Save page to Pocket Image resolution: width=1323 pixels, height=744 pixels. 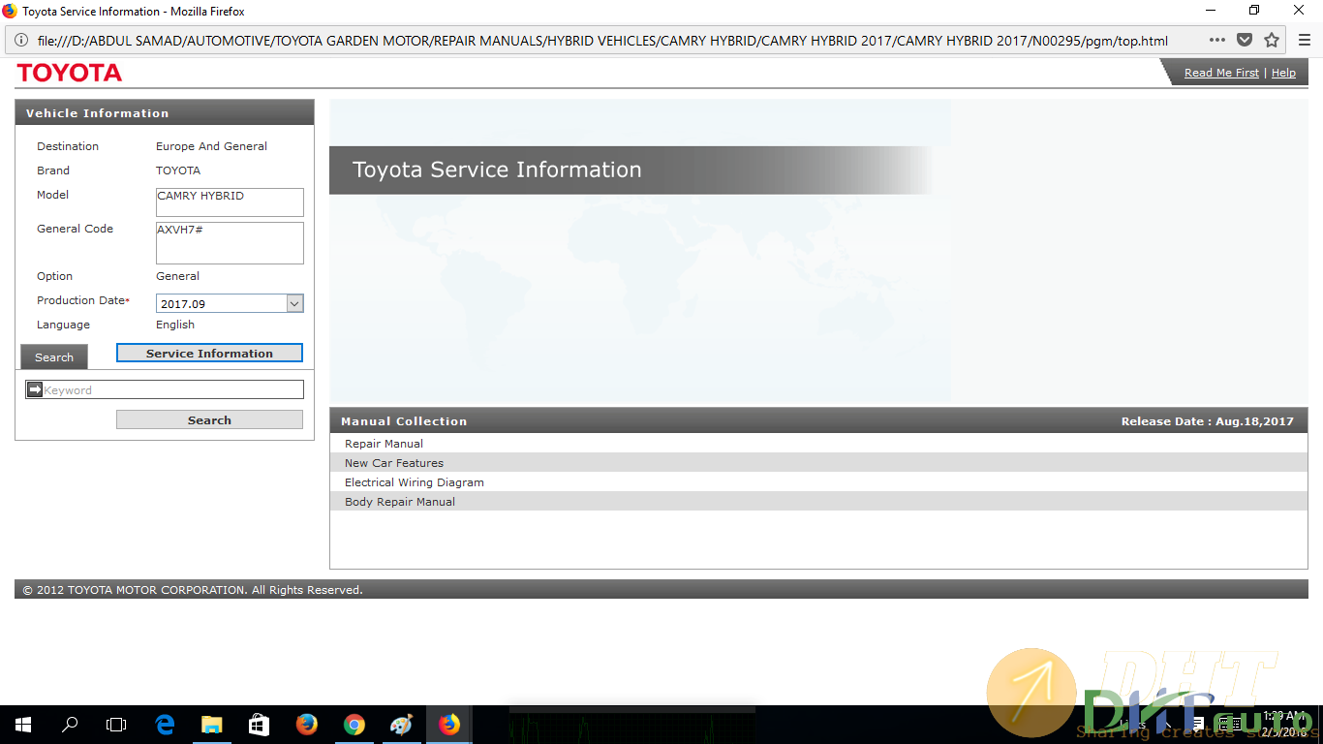click(x=1245, y=41)
